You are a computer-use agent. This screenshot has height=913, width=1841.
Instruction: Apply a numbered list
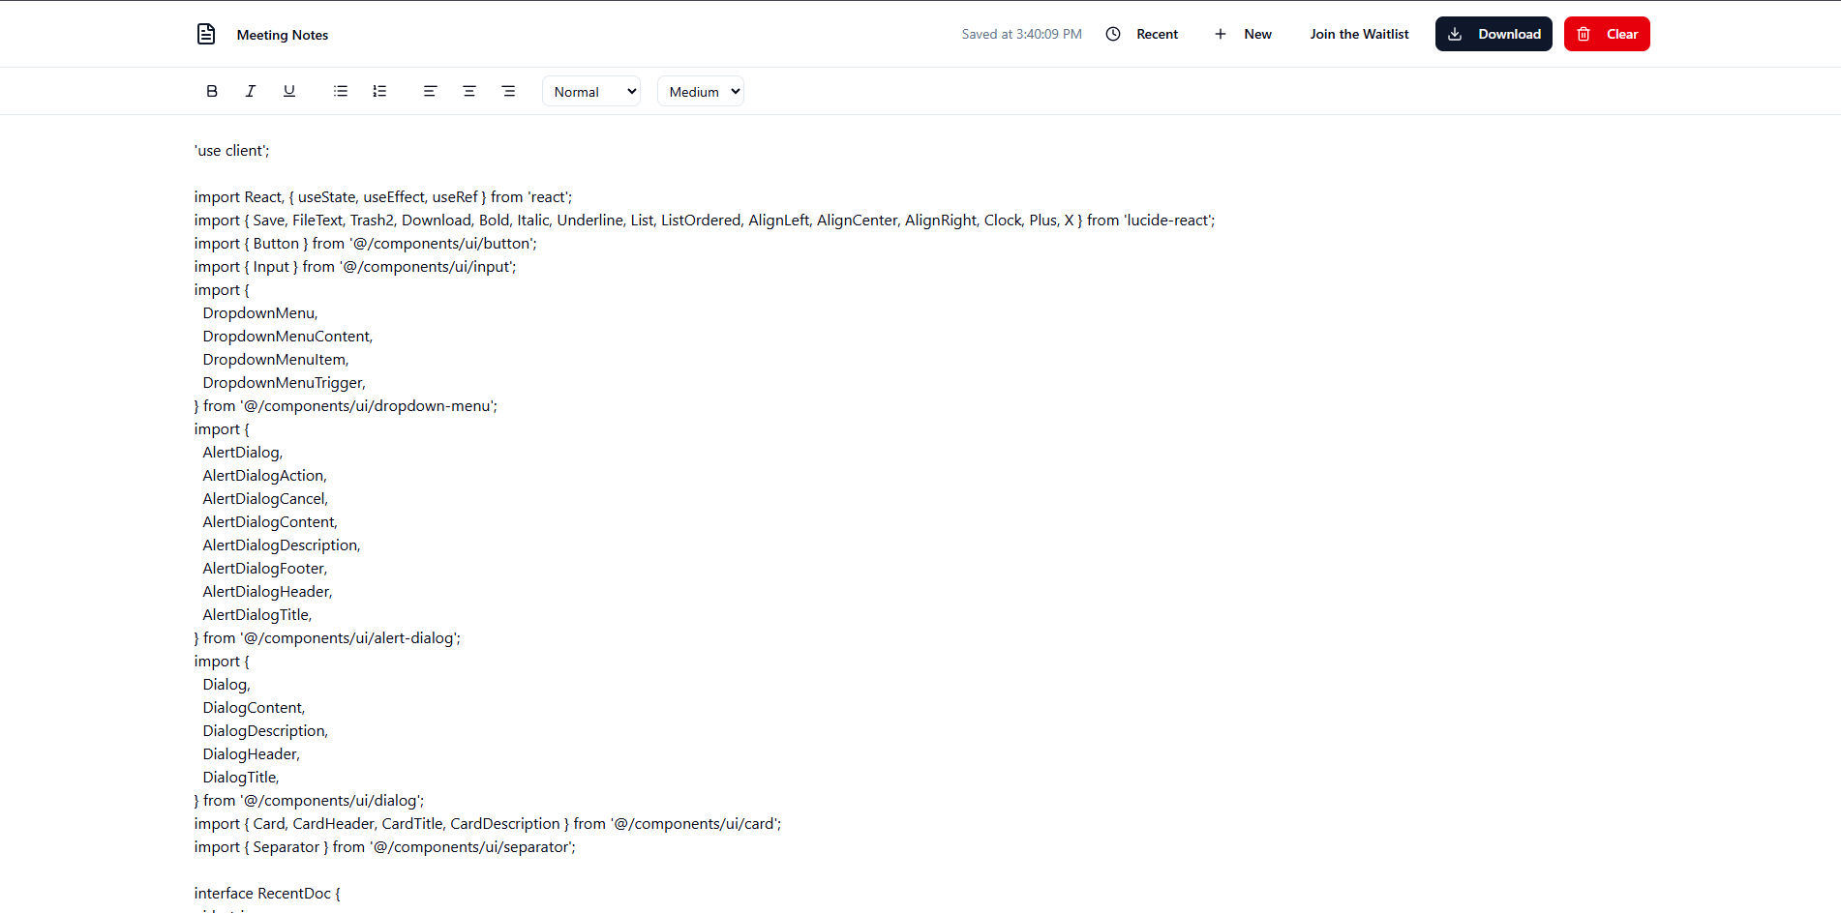[379, 90]
